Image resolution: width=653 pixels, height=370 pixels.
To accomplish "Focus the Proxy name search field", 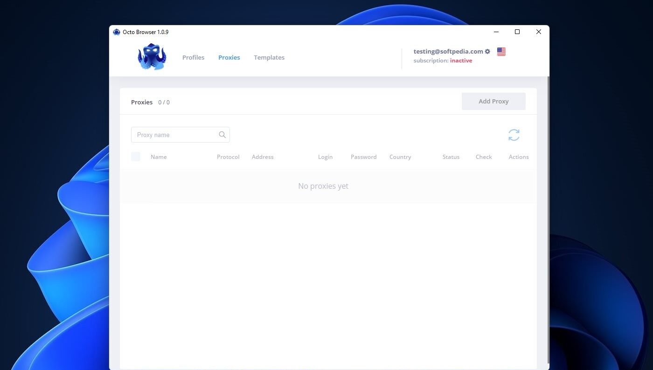I will click(x=181, y=135).
